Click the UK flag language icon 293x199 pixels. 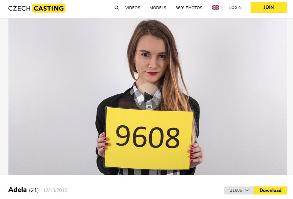click(x=216, y=8)
